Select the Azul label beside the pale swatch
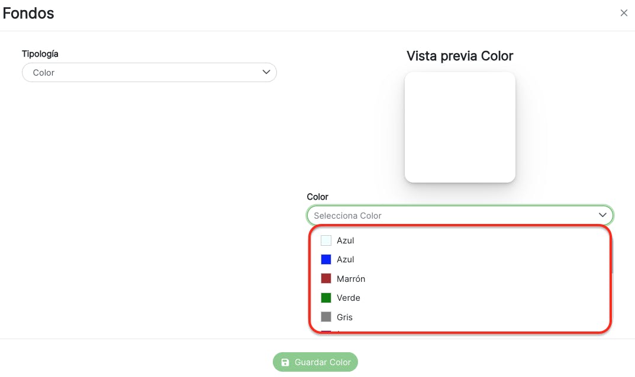This screenshot has width=635, height=377. [x=346, y=240]
